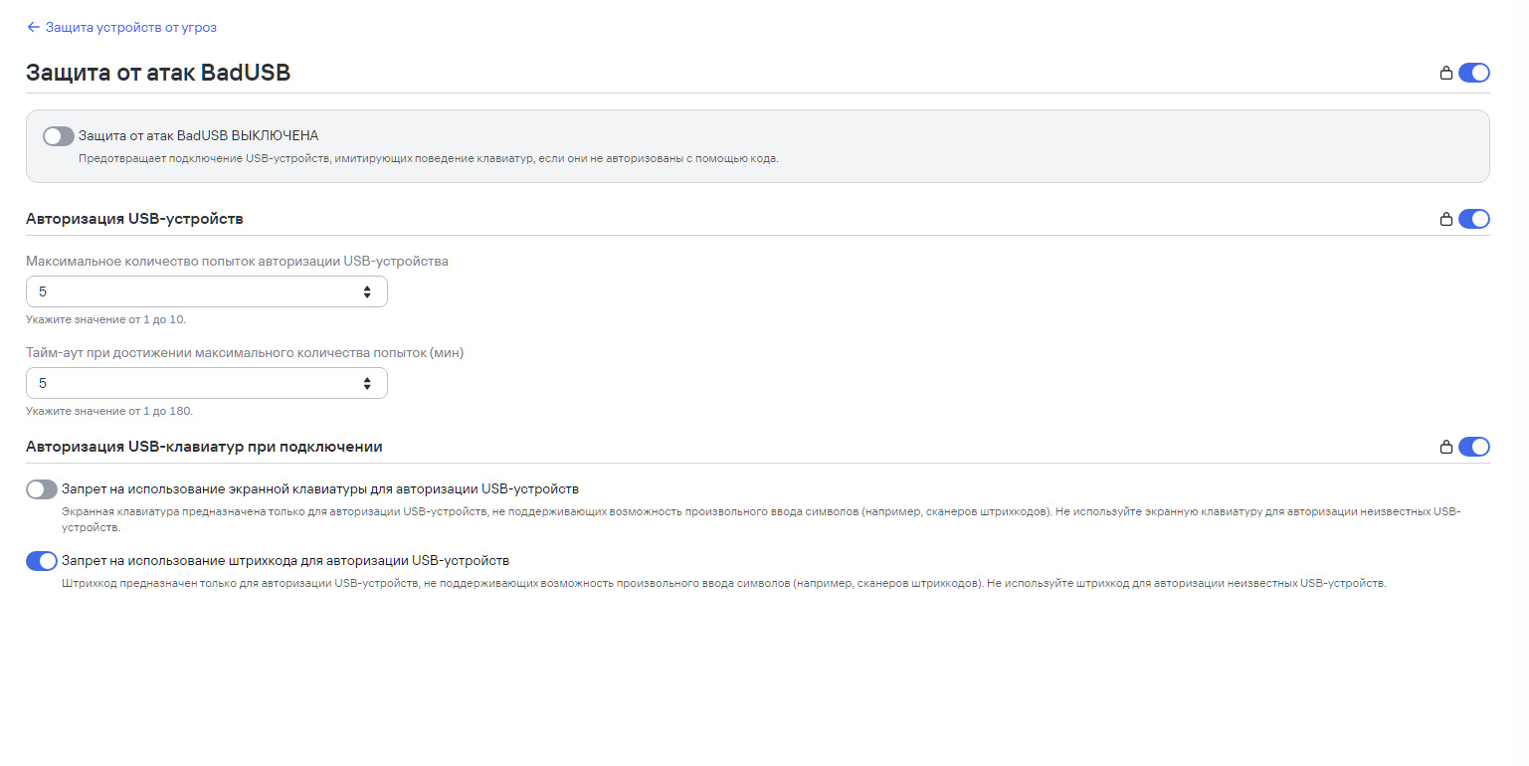Click the back arrow icon at top

[x=34, y=27]
